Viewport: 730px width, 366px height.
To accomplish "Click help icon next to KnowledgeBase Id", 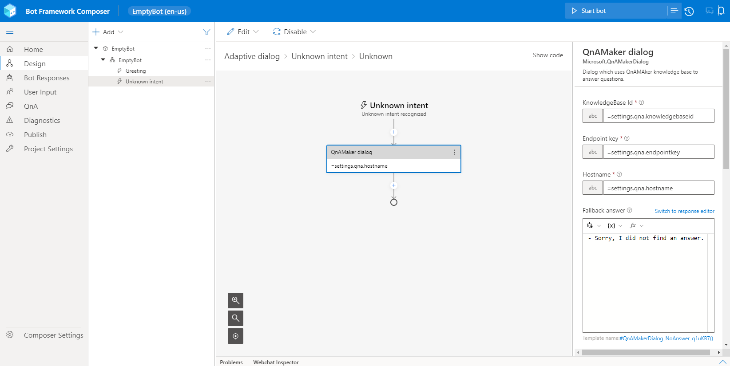I will coord(641,102).
